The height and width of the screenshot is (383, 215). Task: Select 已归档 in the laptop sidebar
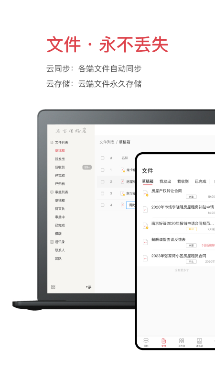60,184
